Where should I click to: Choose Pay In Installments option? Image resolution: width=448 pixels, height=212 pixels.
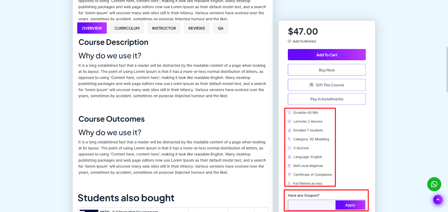tap(327, 99)
